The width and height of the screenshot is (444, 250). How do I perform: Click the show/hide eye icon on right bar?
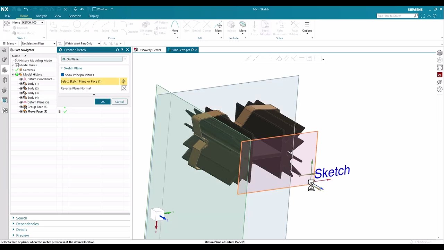coord(440,82)
